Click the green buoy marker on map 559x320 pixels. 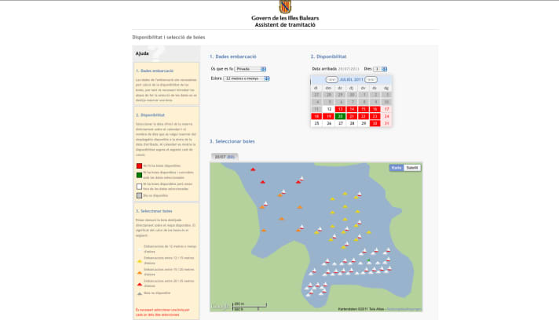coord(369,260)
